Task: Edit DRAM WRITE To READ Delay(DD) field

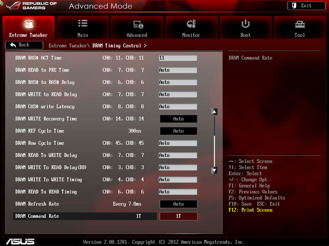Action: pos(178,167)
